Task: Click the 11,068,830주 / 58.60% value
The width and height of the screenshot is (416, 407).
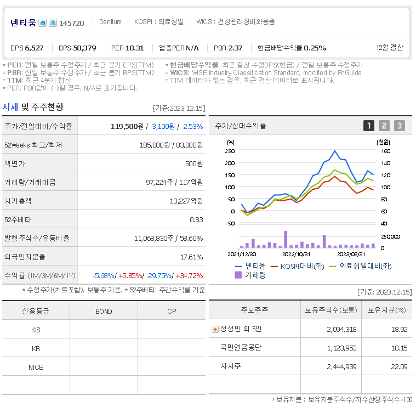Action: point(168,239)
